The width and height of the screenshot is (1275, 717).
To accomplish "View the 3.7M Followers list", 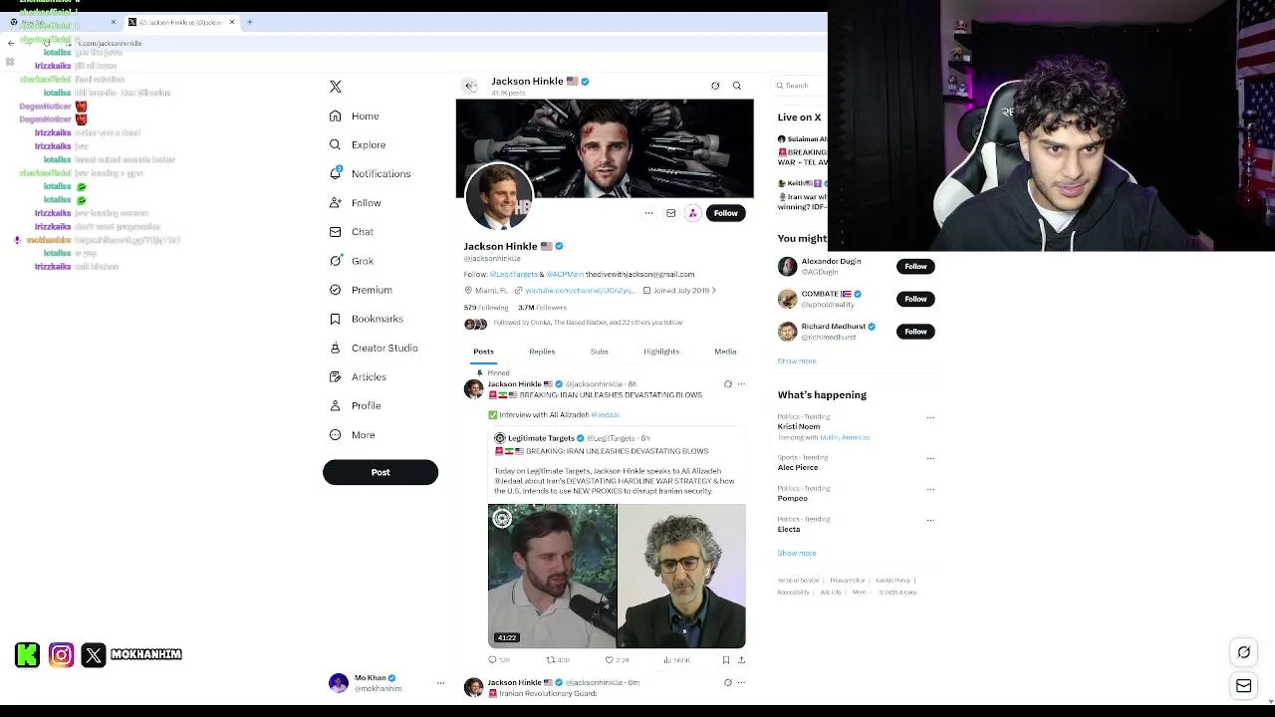I will click(x=542, y=308).
